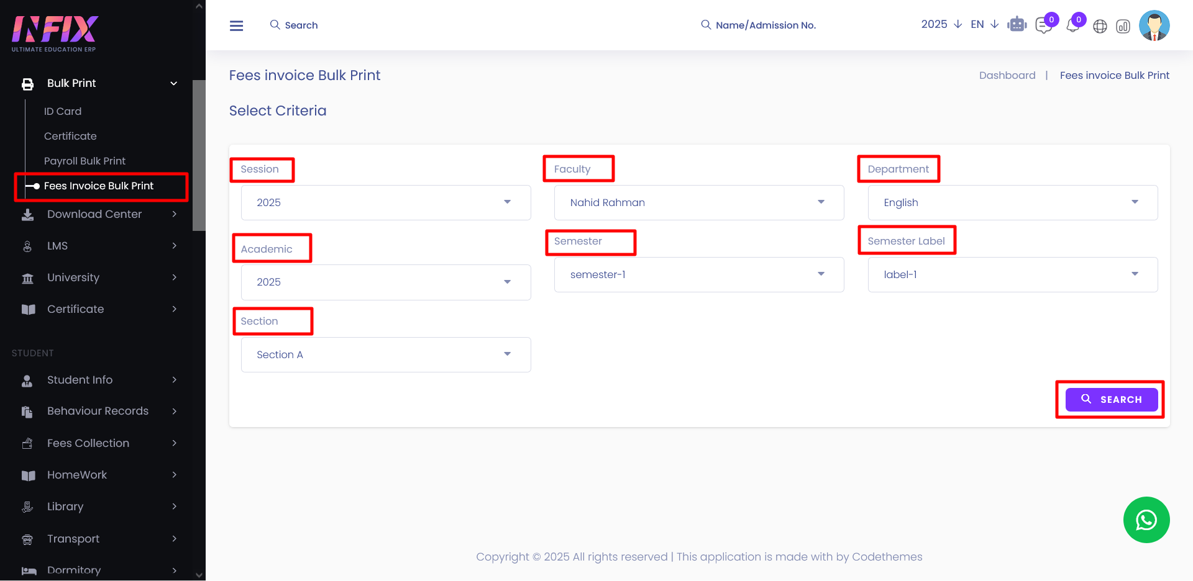
Task: Open the user profile avatar
Action: click(1154, 25)
